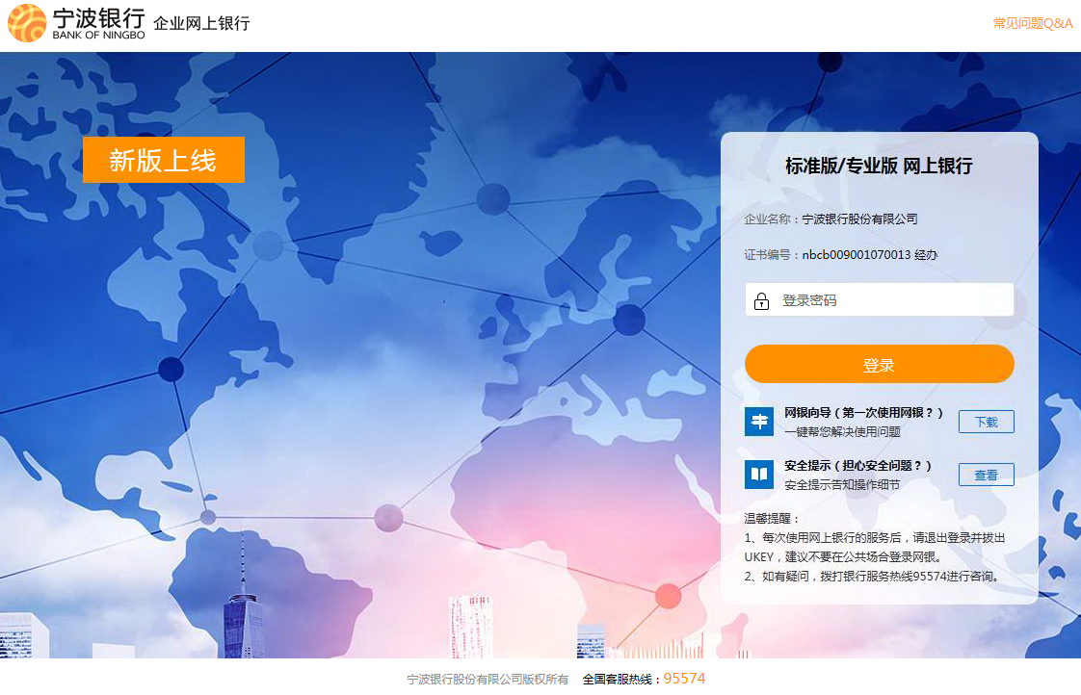Open the 常见问题Q&A link
This screenshot has width=1081, height=695.
[x=1032, y=23]
